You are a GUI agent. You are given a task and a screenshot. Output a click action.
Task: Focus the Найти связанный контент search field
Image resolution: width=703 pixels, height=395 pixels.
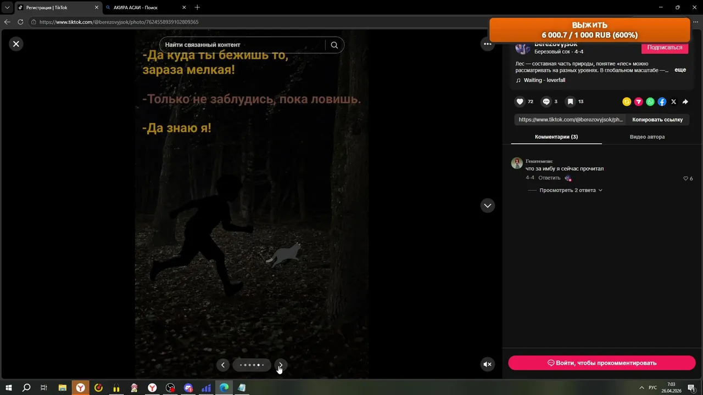click(x=244, y=45)
